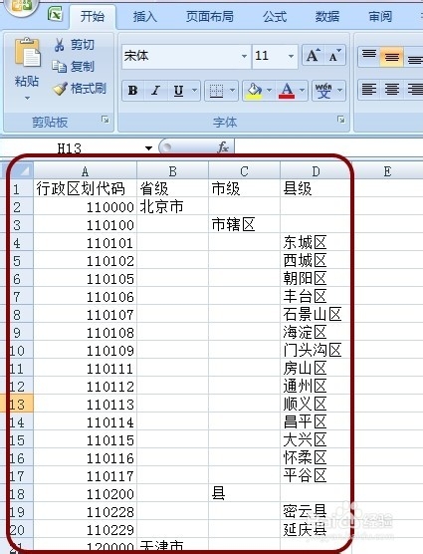Screen dimensions: 423x554
Task: Decrease font size with the small A
Action: [334, 56]
